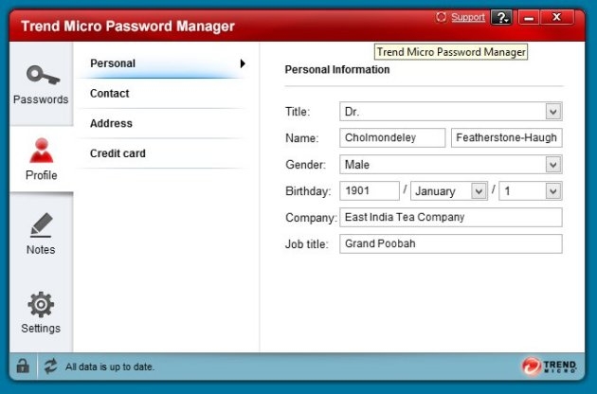This screenshot has height=394, width=597.
Task: Open the Title dropdown showing Dr.
Action: coord(451,112)
